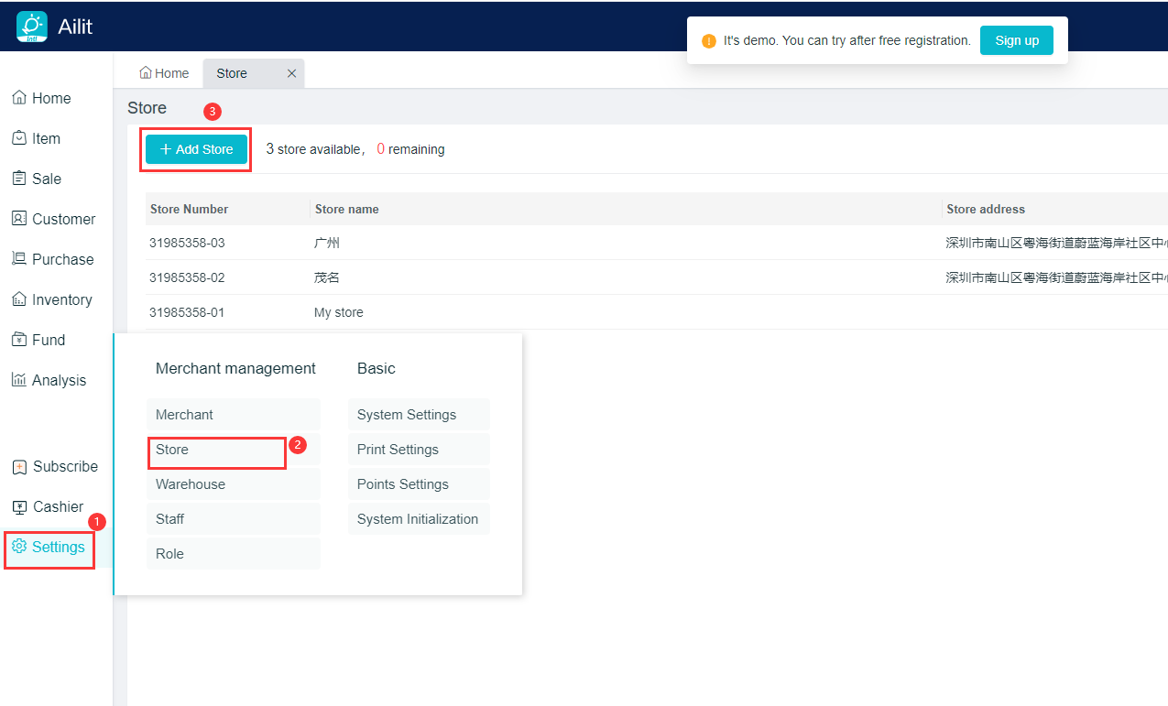Image resolution: width=1168 pixels, height=706 pixels.
Task: Switch to the Home tab
Action: click(164, 73)
